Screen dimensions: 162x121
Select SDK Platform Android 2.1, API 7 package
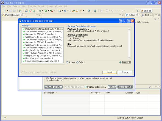43,40
